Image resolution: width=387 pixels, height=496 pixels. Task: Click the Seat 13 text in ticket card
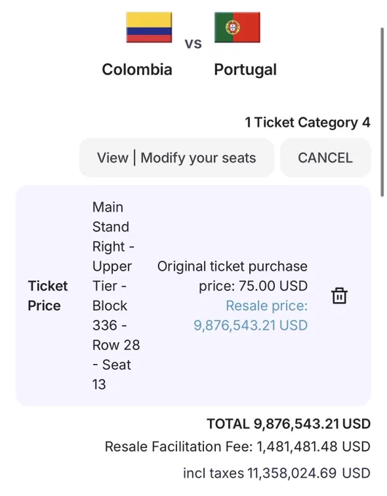coord(112,374)
